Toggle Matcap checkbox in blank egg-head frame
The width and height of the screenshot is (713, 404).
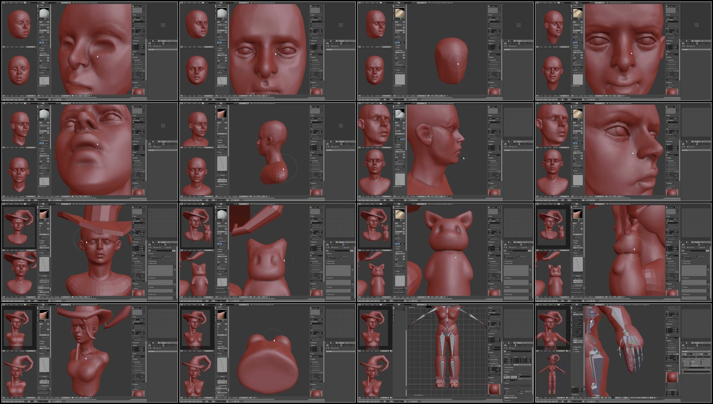(489, 87)
